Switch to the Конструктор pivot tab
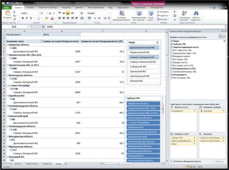This screenshot has width=229, height=170. pyautogui.click(x=156, y=7)
